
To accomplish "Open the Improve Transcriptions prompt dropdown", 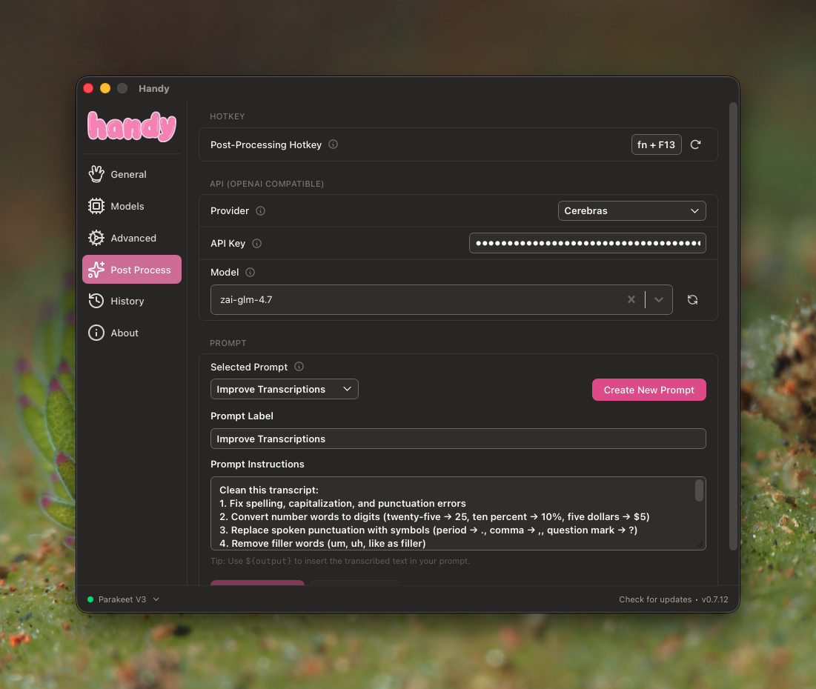I will [284, 389].
